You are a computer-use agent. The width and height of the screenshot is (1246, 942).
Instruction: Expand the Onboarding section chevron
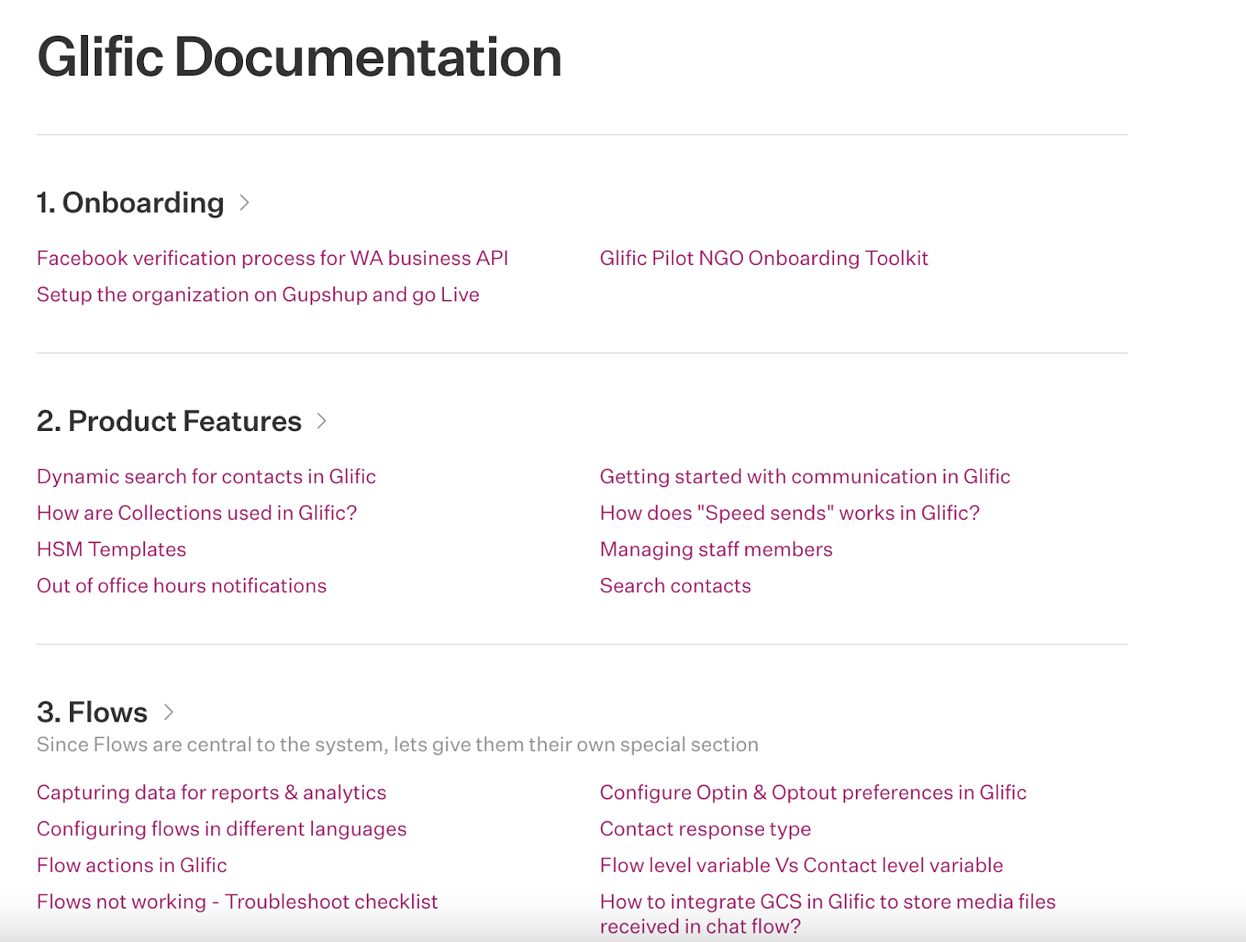tap(245, 203)
